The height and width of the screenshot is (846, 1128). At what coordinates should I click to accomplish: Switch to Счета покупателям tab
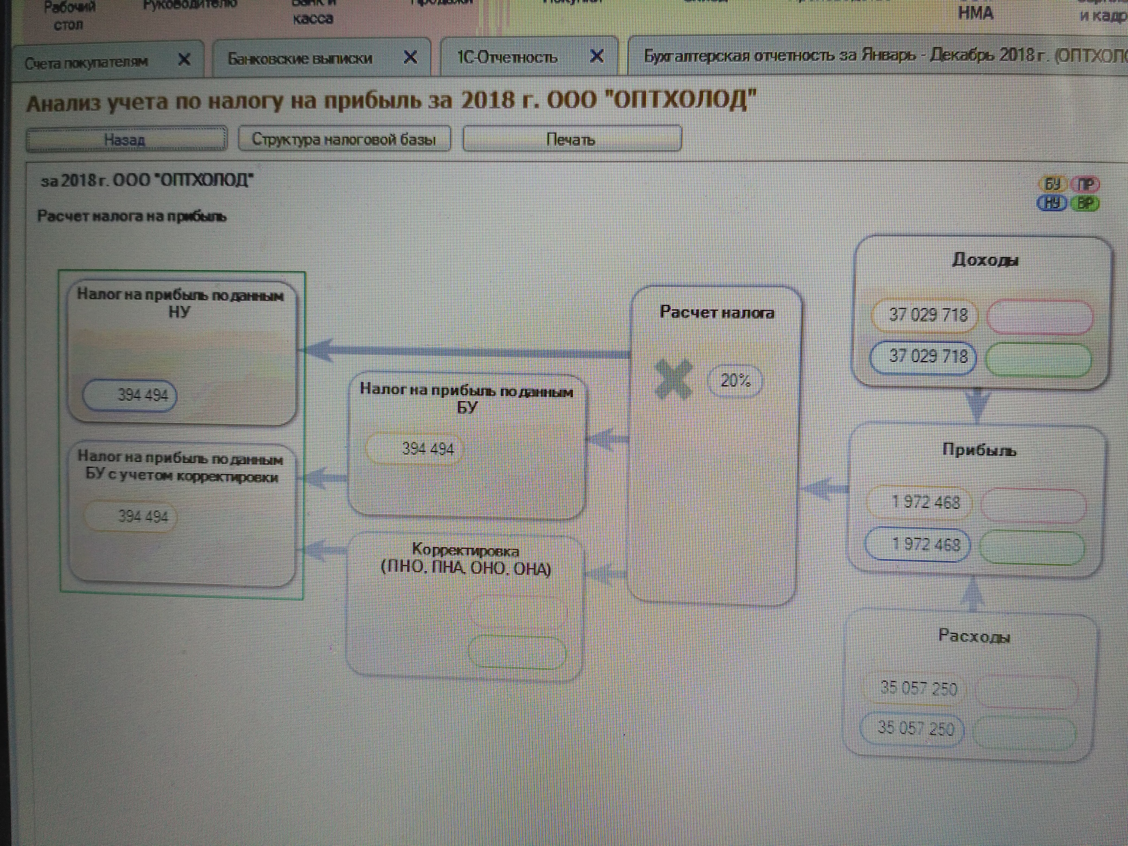pos(86,62)
